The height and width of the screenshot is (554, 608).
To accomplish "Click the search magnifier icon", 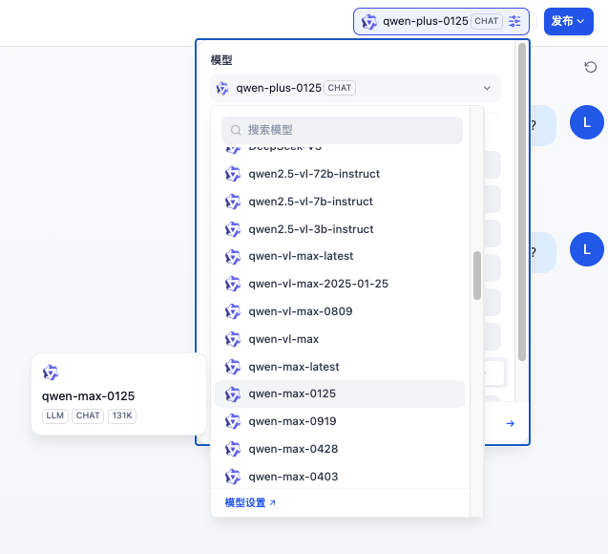I will point(236,130).
